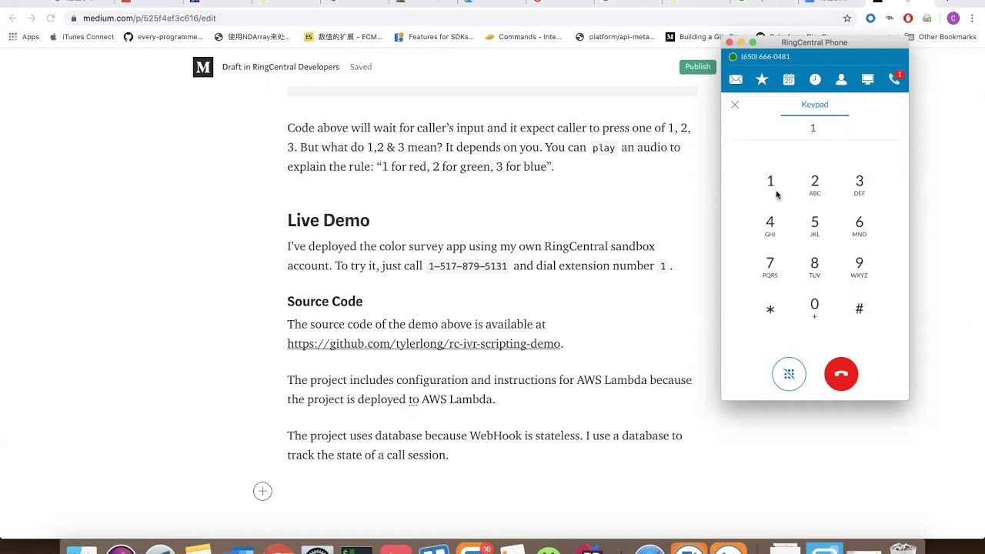Hang up with red end-call button
The image size is (985, 554).
point(841,374)
